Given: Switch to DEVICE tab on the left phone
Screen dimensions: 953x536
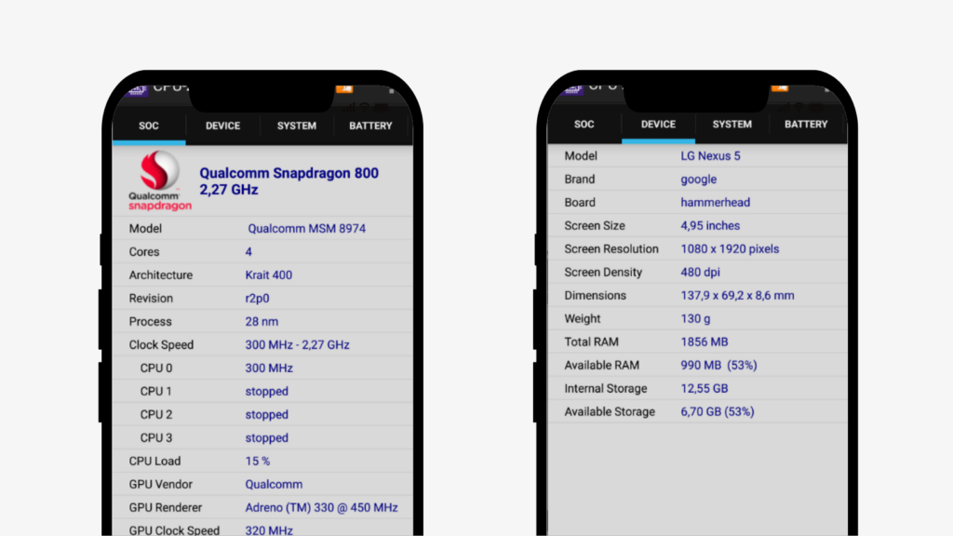Looking at the screenshot, I should pos(222,127).
